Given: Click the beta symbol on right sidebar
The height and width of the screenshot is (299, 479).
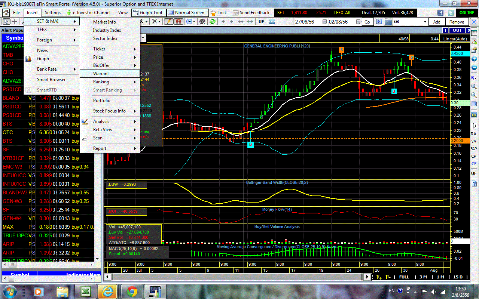Looking at the screenshot, I should [474, 125].
